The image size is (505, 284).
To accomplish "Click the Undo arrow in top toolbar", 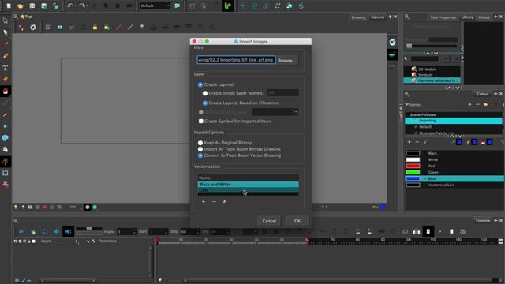I will click(x=70, y=6).
